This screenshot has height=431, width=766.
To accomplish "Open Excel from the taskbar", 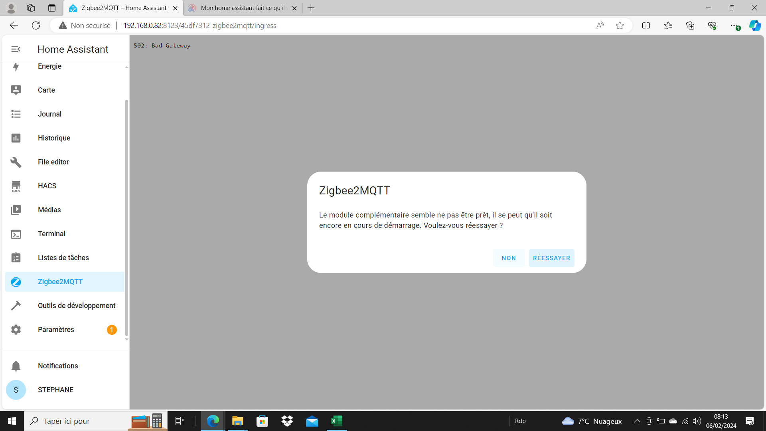I will point(337,421).
